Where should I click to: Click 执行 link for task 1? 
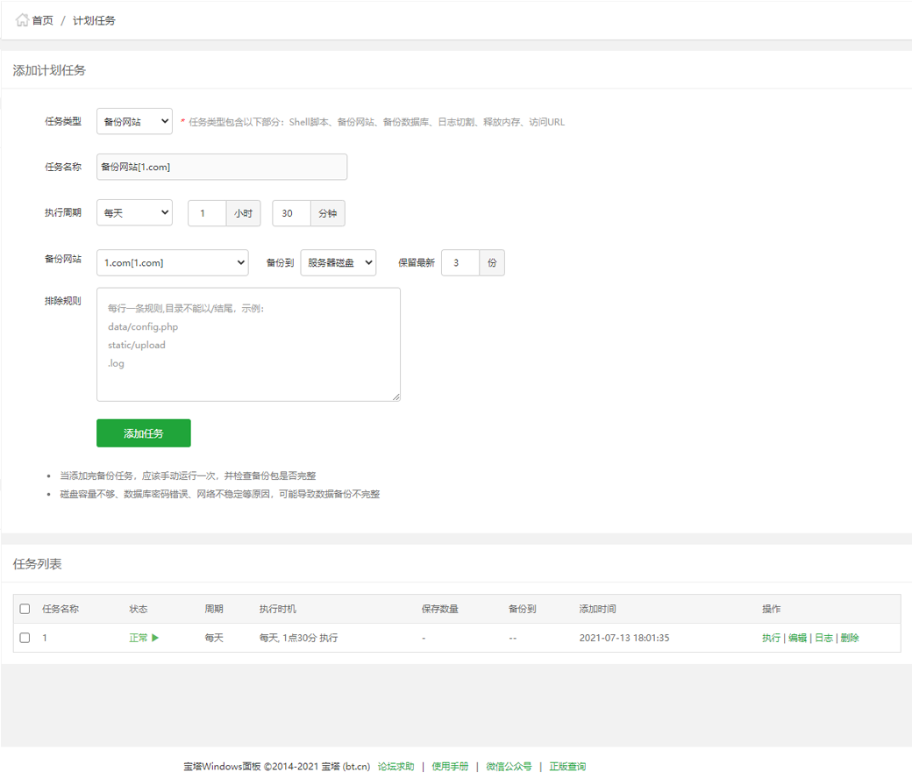pos(771,638)
